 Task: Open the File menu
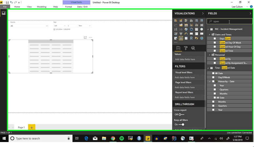click(x=5, y=7)
